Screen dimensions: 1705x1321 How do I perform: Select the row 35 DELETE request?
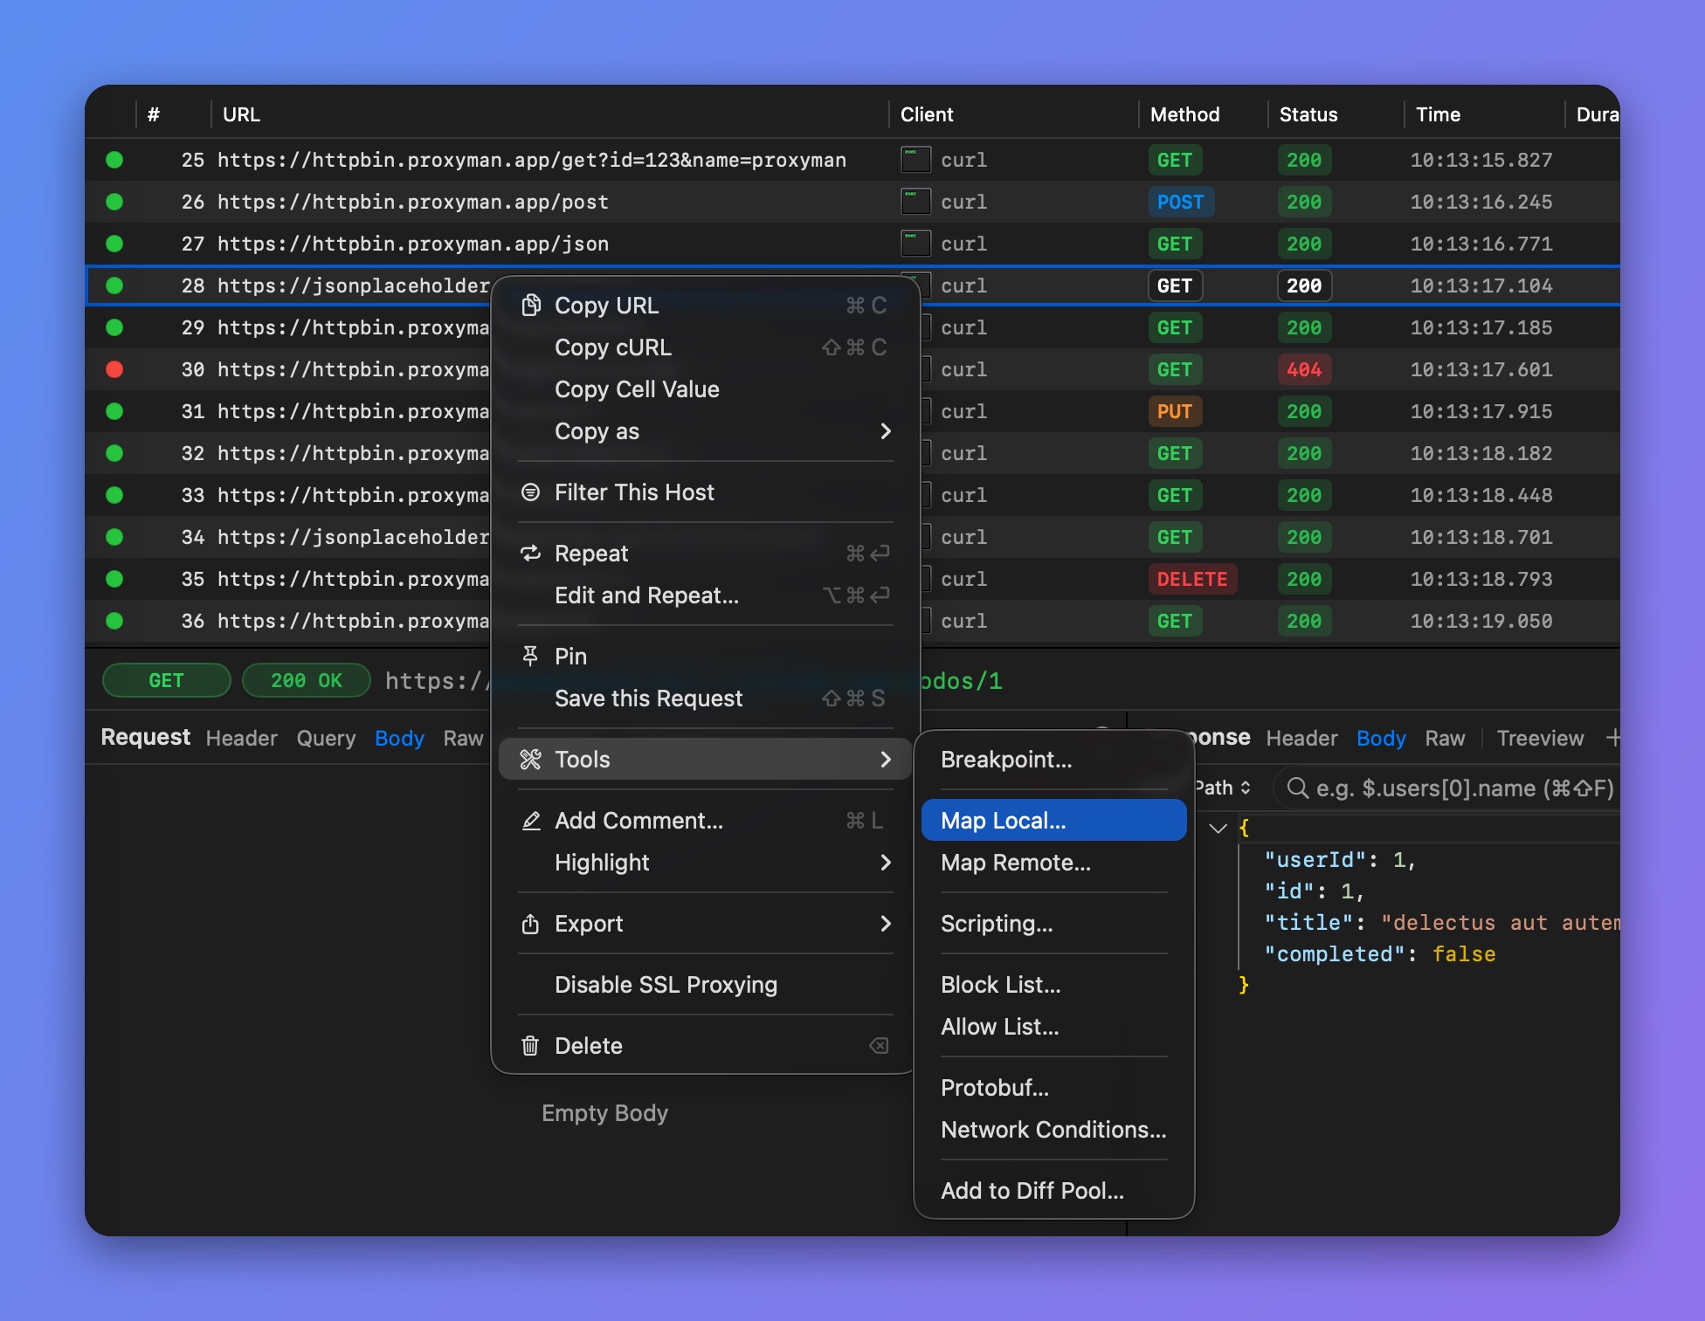(852, 579)
